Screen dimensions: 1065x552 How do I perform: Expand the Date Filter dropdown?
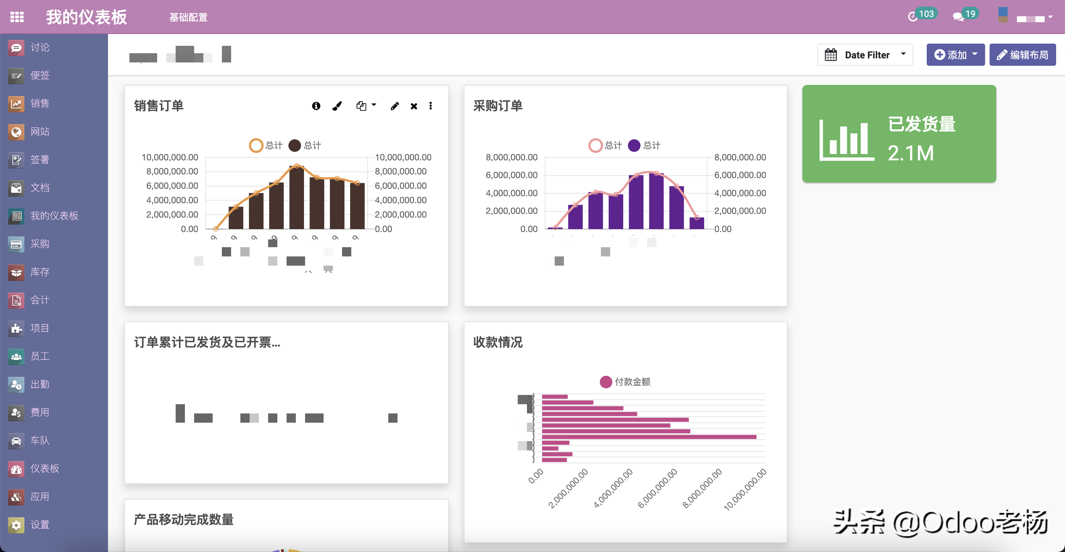865,55
